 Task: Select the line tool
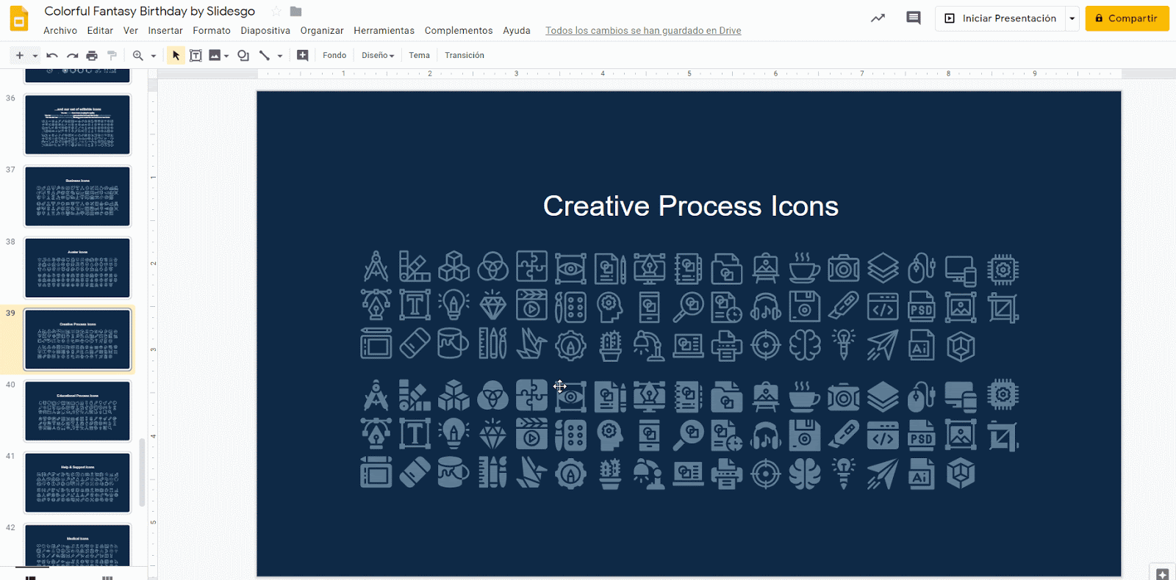click(265, 55)
